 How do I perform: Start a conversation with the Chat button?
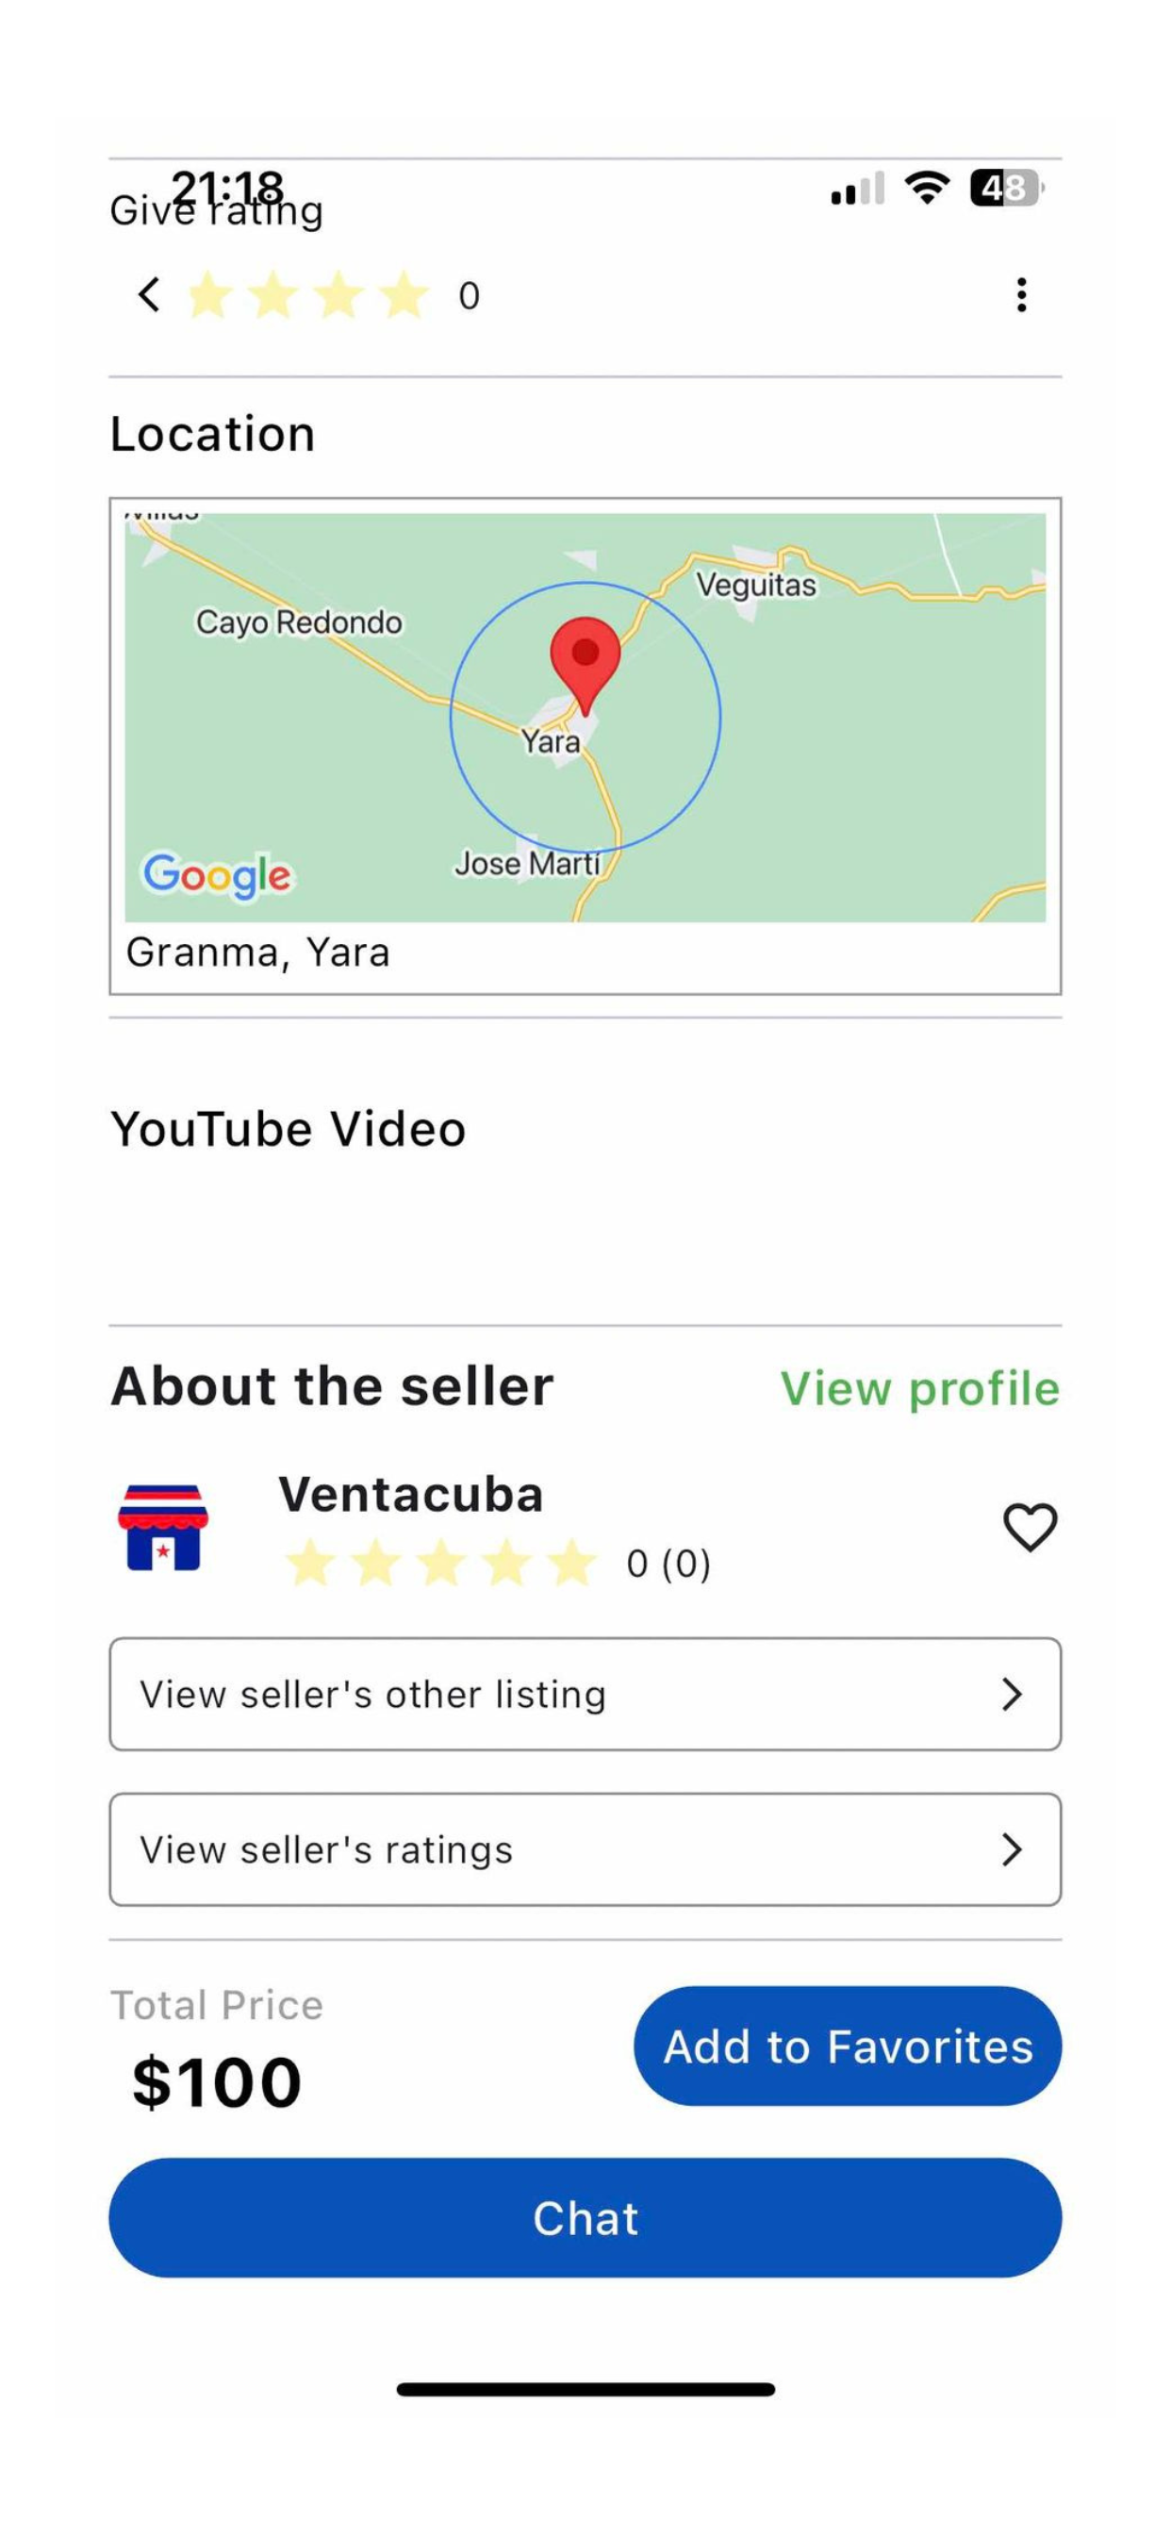585,2218
